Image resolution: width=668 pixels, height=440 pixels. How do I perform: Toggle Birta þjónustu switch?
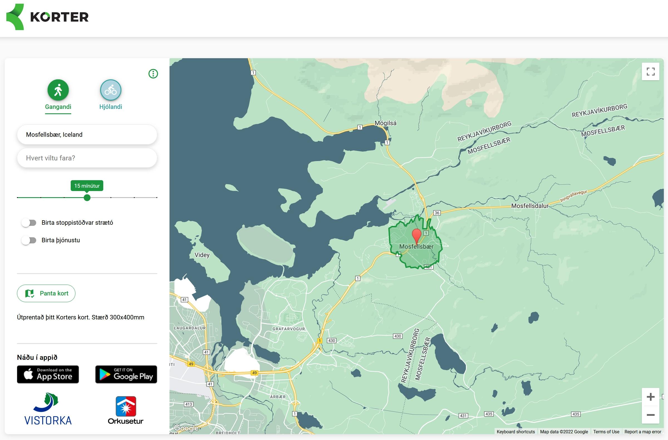29,240
